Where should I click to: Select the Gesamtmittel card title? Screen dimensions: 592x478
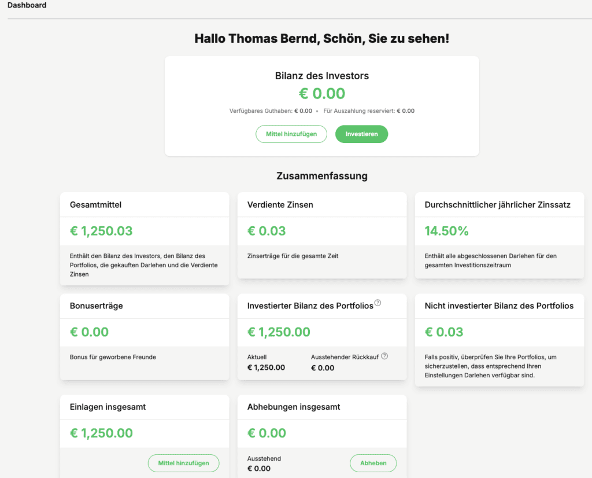[95, 205]
